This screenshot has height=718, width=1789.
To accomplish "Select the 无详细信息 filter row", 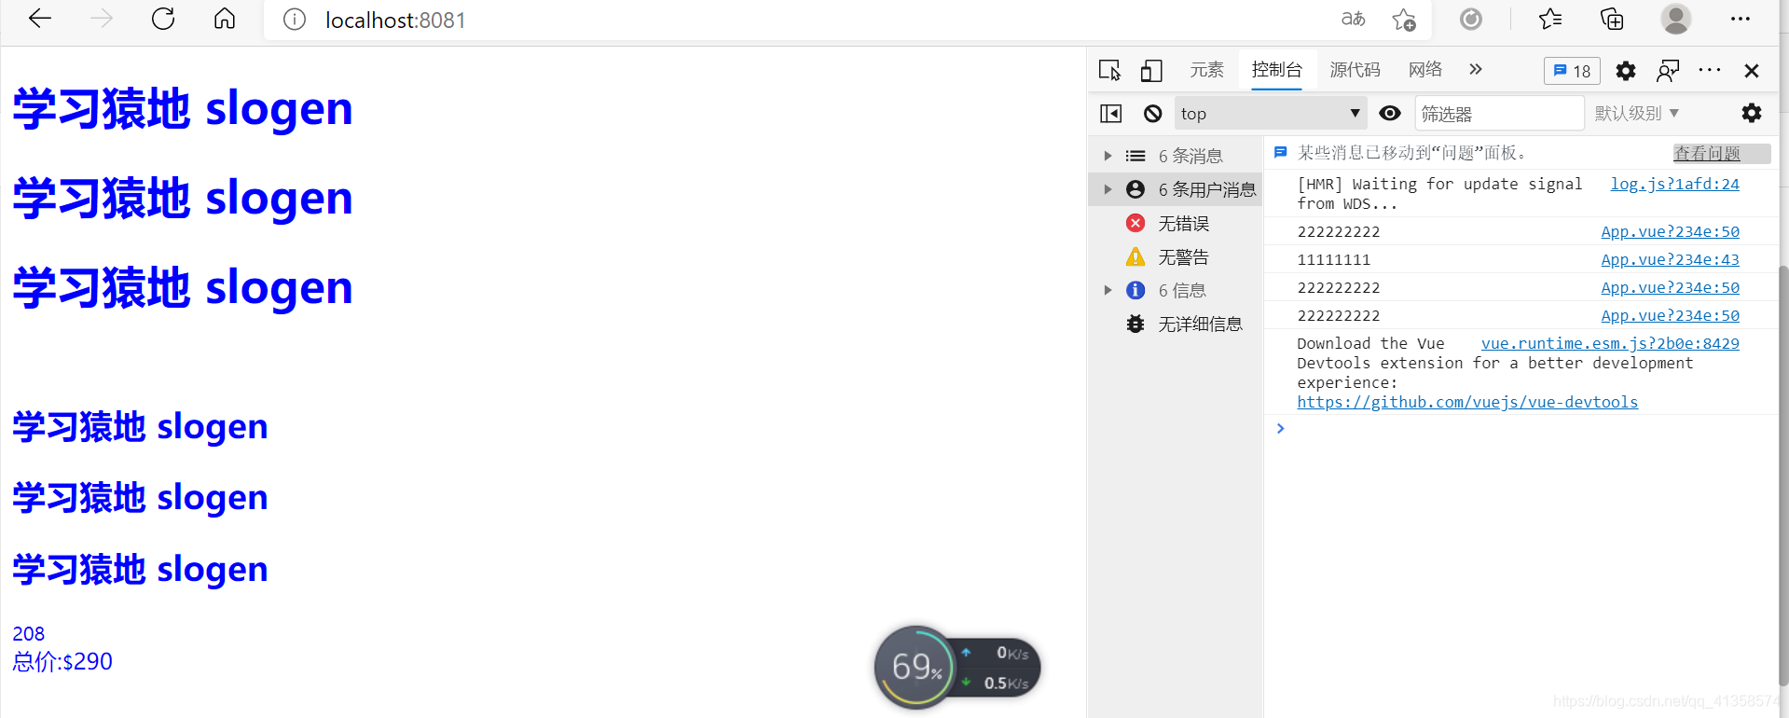I will tap(1176, 324).
